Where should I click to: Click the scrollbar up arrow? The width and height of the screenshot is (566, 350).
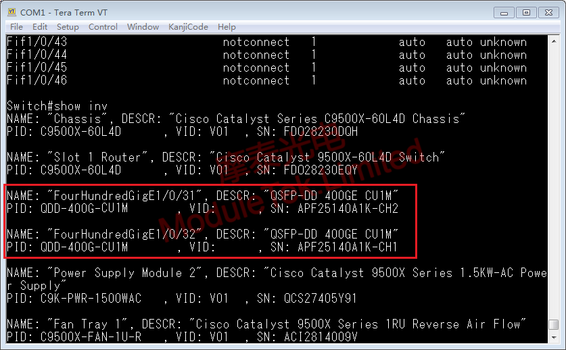[x=554, y=41]
